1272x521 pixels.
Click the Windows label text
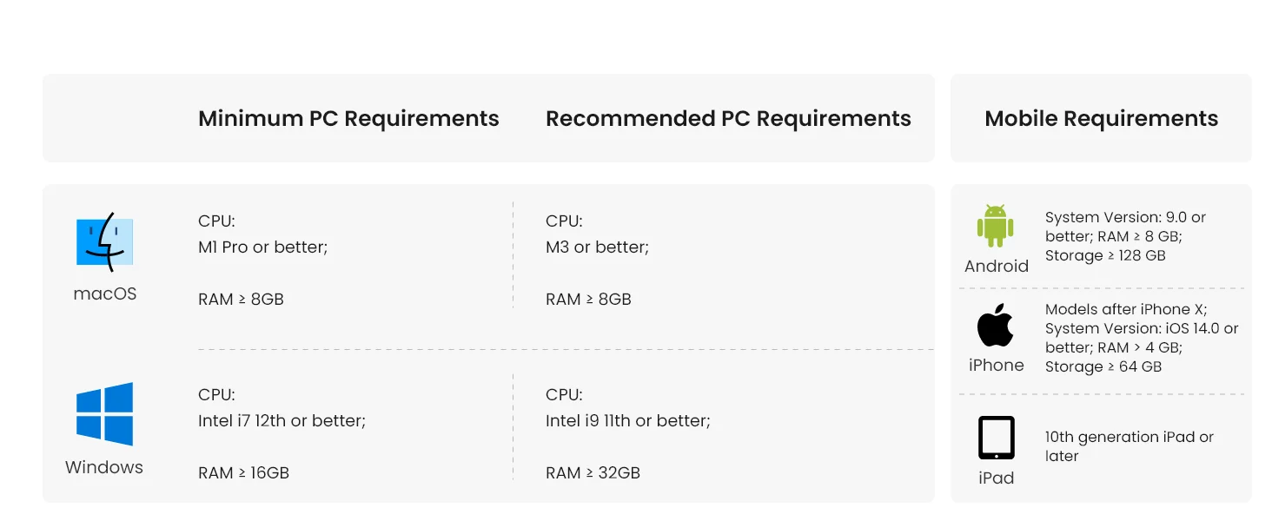tap(104, 467)
